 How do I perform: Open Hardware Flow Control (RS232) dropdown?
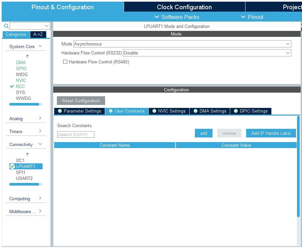207,53
